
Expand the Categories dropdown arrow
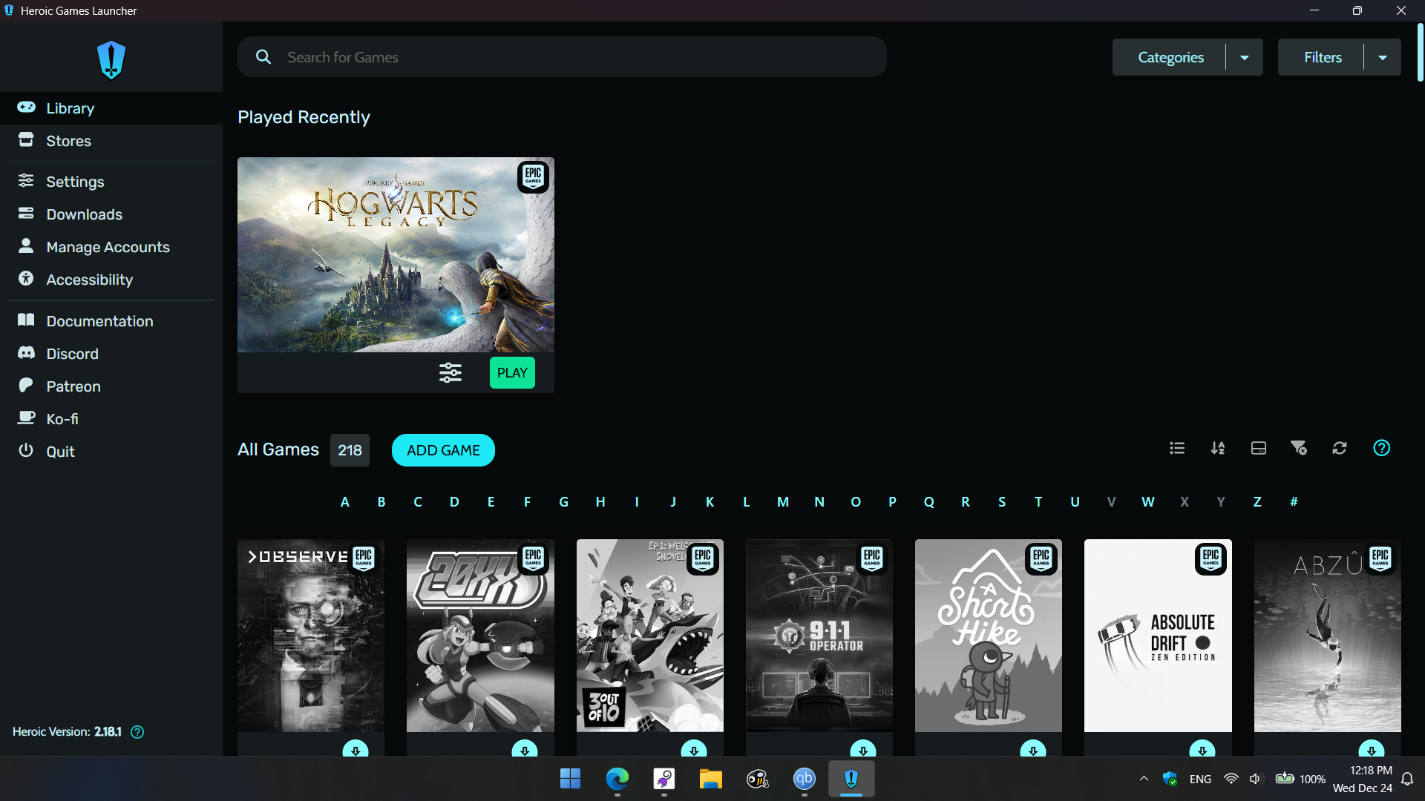[1245, 58]
